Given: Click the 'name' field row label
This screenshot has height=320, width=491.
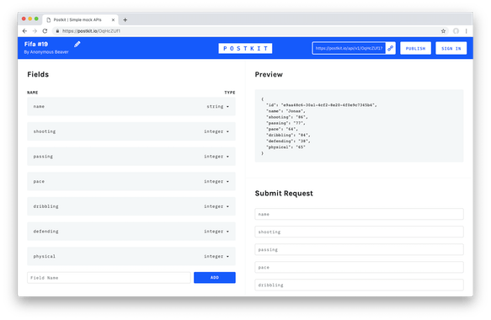Looking at the screenshot, I should [x=39, y=106].
